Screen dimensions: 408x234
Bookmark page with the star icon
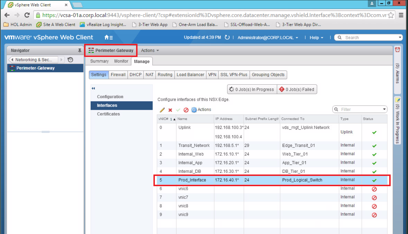pyautogui.click(x=391, y=15)
